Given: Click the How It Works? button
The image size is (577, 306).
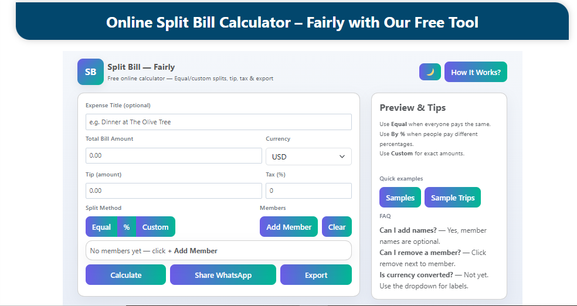Looking at the screenshot, I should 476,72.
